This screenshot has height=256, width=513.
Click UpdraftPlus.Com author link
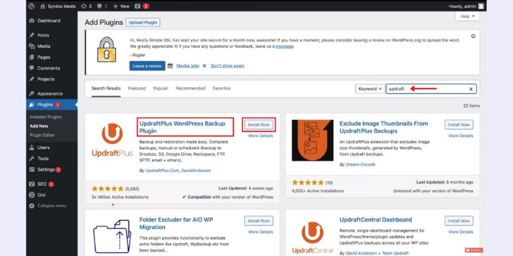tap(163, 170)
